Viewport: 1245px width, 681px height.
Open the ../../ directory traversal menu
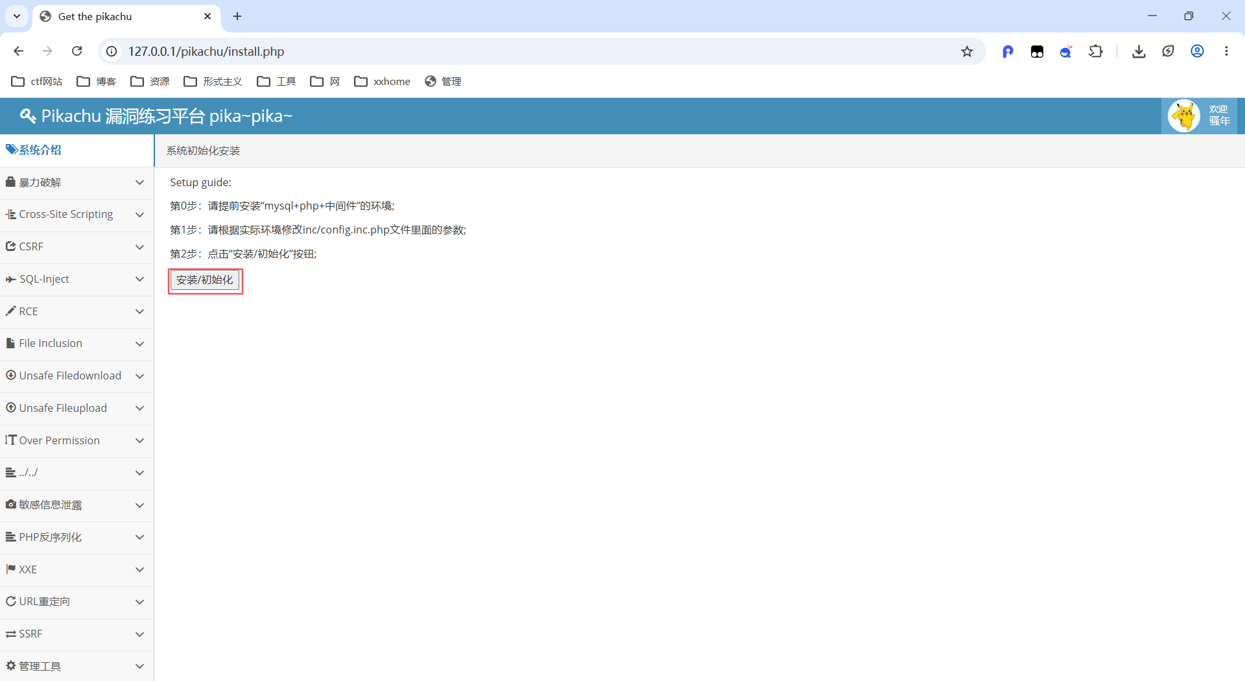click(x=77, y=473)
